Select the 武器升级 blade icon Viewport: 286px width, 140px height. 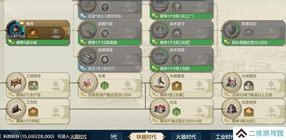pos(88,30)
